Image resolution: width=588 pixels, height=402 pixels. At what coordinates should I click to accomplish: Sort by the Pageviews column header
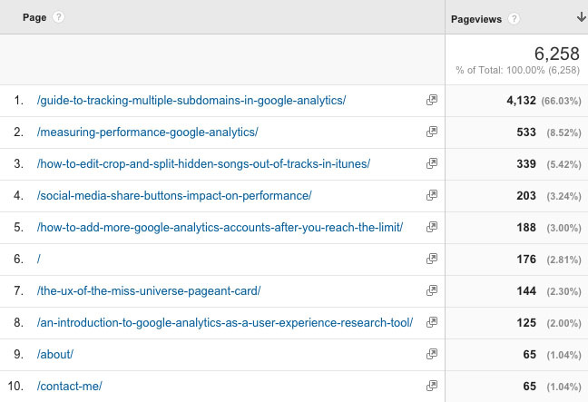pos(475,19)
